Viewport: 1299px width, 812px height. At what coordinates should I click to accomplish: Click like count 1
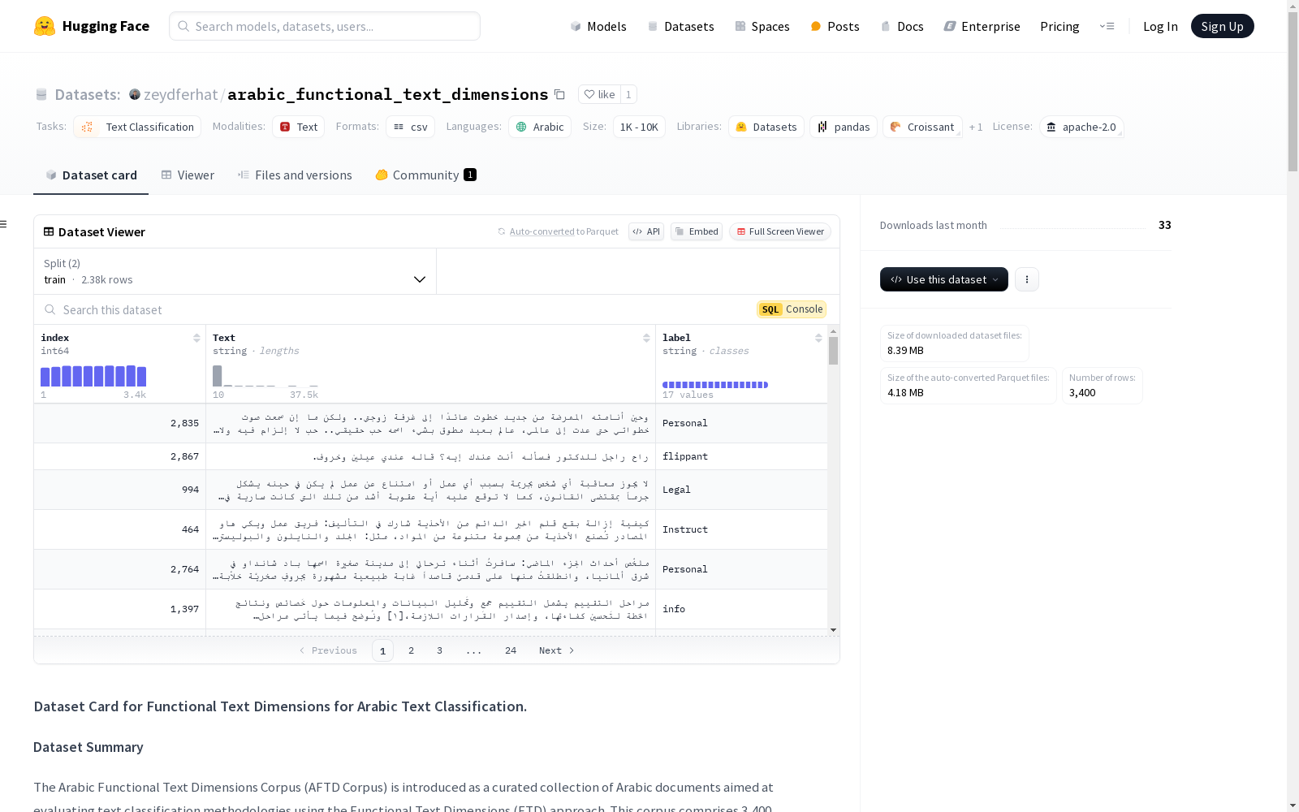point(628,94)
